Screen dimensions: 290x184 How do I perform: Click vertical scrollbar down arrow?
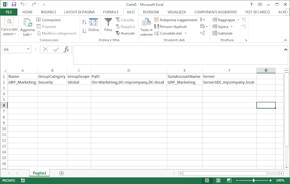pyautogui.click(x=286, y=167)
